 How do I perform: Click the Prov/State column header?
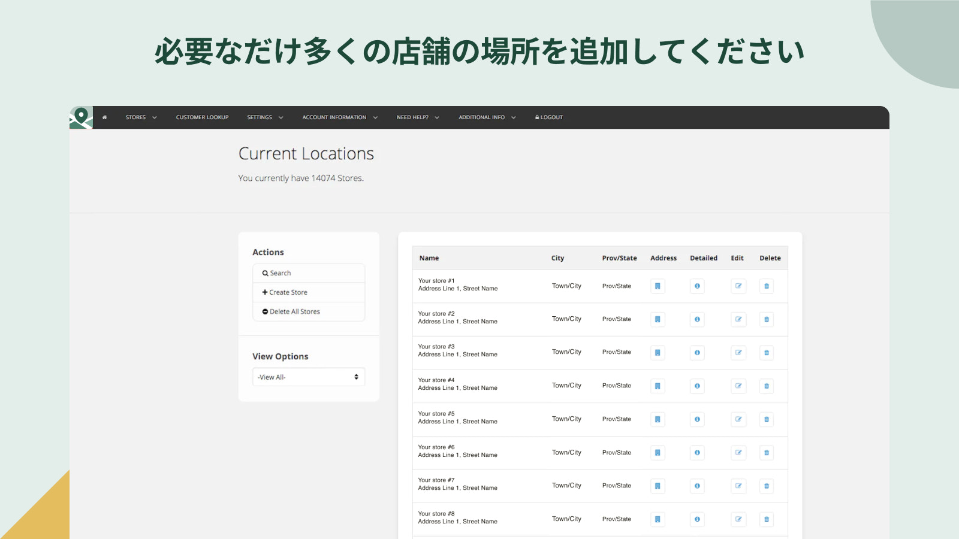coord(619,258)
